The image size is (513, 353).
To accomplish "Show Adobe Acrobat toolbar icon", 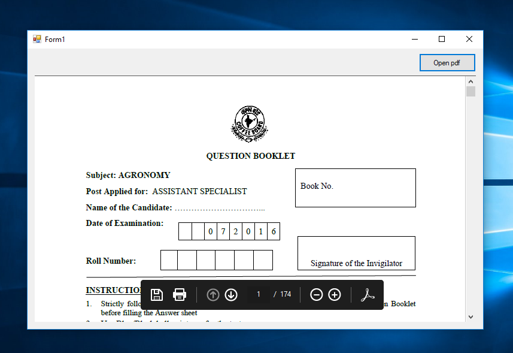I will 368,295.
